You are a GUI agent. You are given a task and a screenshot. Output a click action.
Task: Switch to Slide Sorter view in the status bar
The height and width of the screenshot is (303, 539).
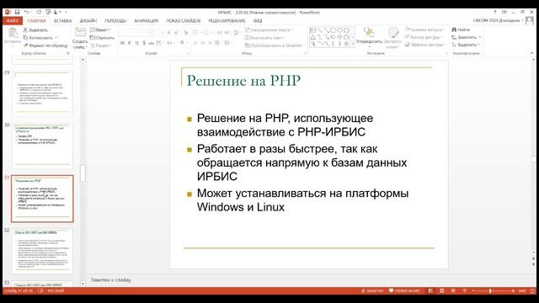(441, 290)
